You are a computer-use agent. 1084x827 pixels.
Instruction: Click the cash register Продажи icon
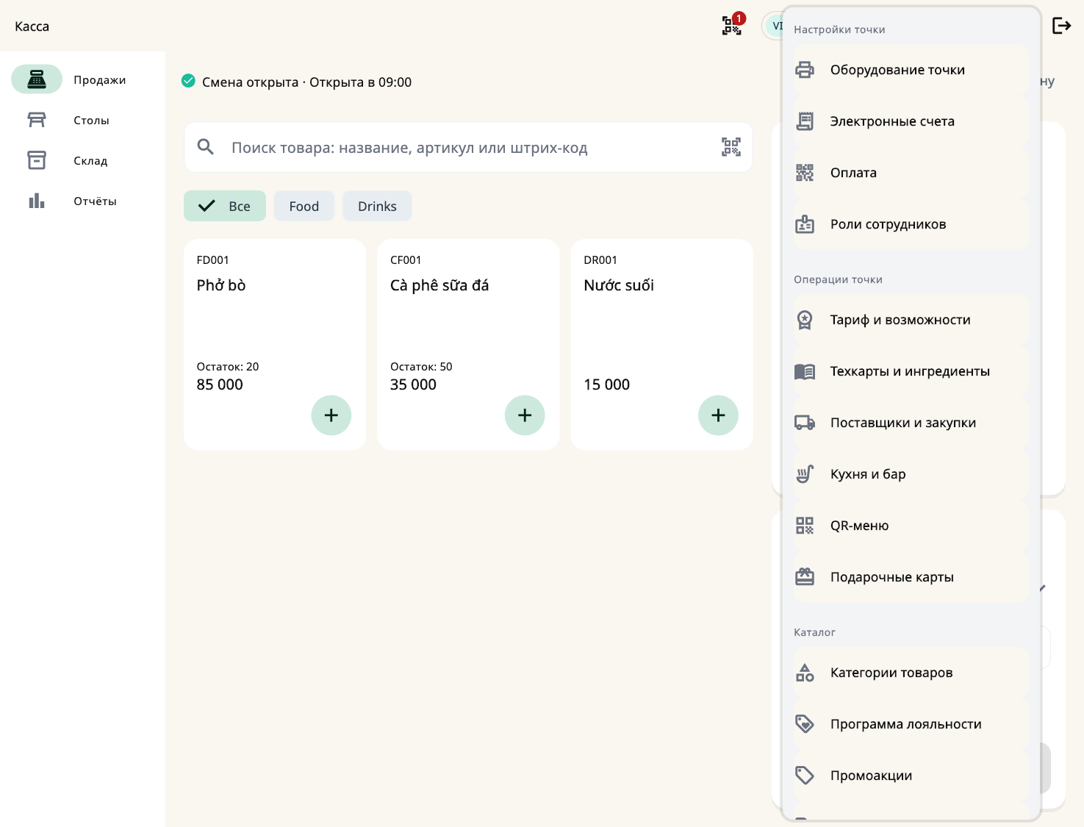coord(37,79)
